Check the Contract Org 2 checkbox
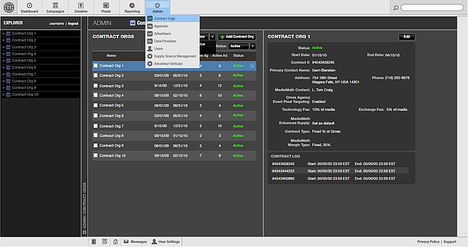This screenshot has width=468, height=247. [x=96, y=75]
